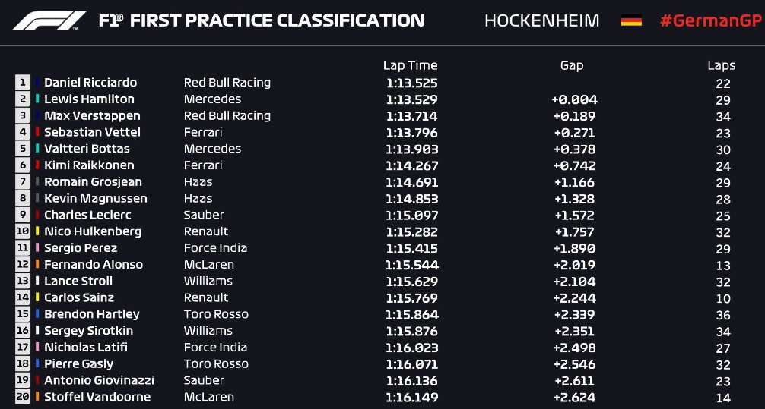Click the German flag icon
The width and height of the screenshot is (765, 409).
[x=631, y=21]
